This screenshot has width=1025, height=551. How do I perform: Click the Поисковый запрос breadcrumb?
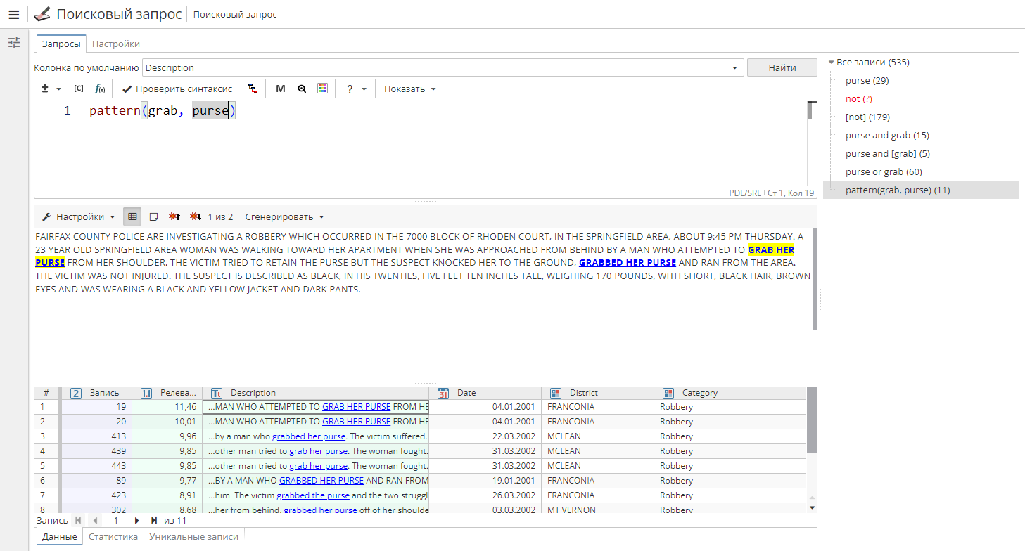235,15
